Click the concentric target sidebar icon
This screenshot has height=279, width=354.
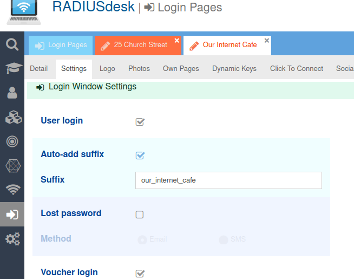click(x=12, y=141)
